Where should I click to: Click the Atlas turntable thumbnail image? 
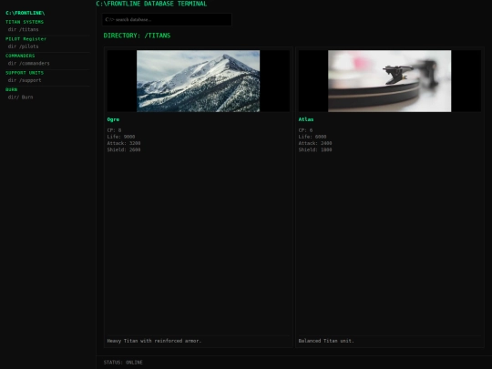[390, 81]
